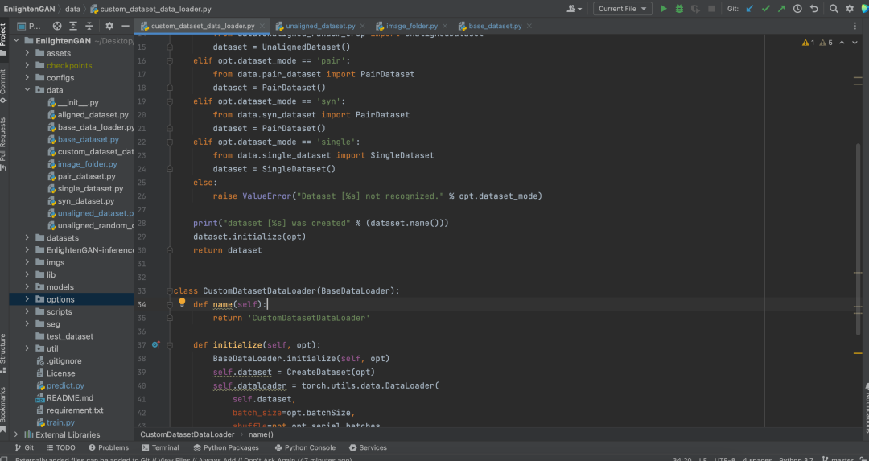The image size is (869, 461).
Task: Collapse the EnlightenGAN root folder
Action: tap(16, 40)
